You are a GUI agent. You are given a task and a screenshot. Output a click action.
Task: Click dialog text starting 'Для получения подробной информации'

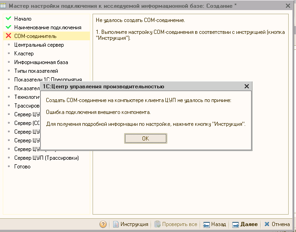coord(146,124)
